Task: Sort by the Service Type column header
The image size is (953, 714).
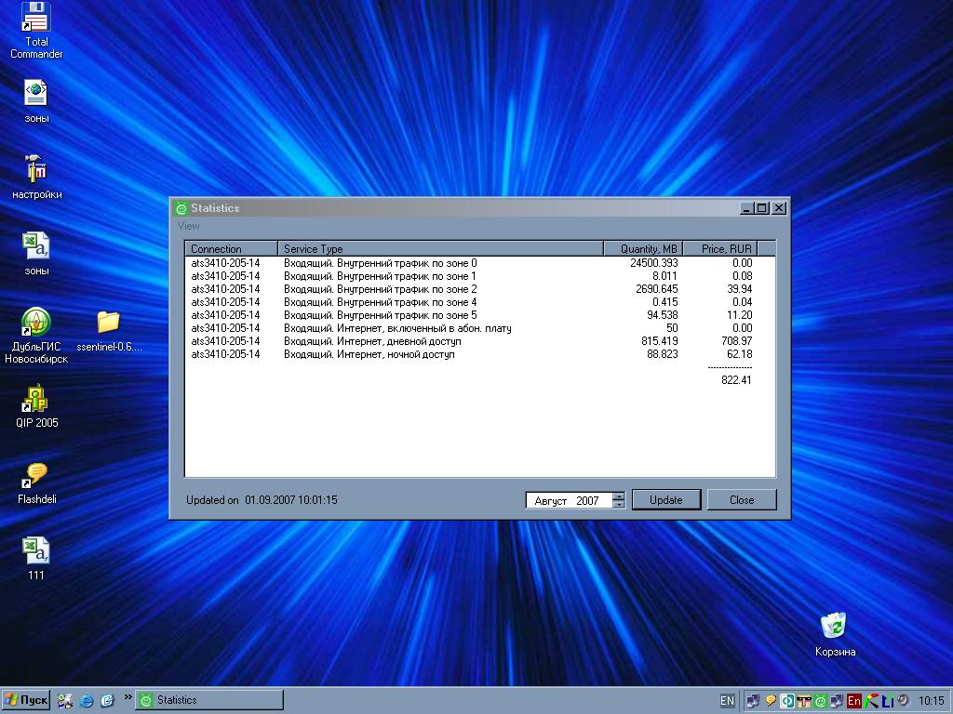Action: coord(439,248)
